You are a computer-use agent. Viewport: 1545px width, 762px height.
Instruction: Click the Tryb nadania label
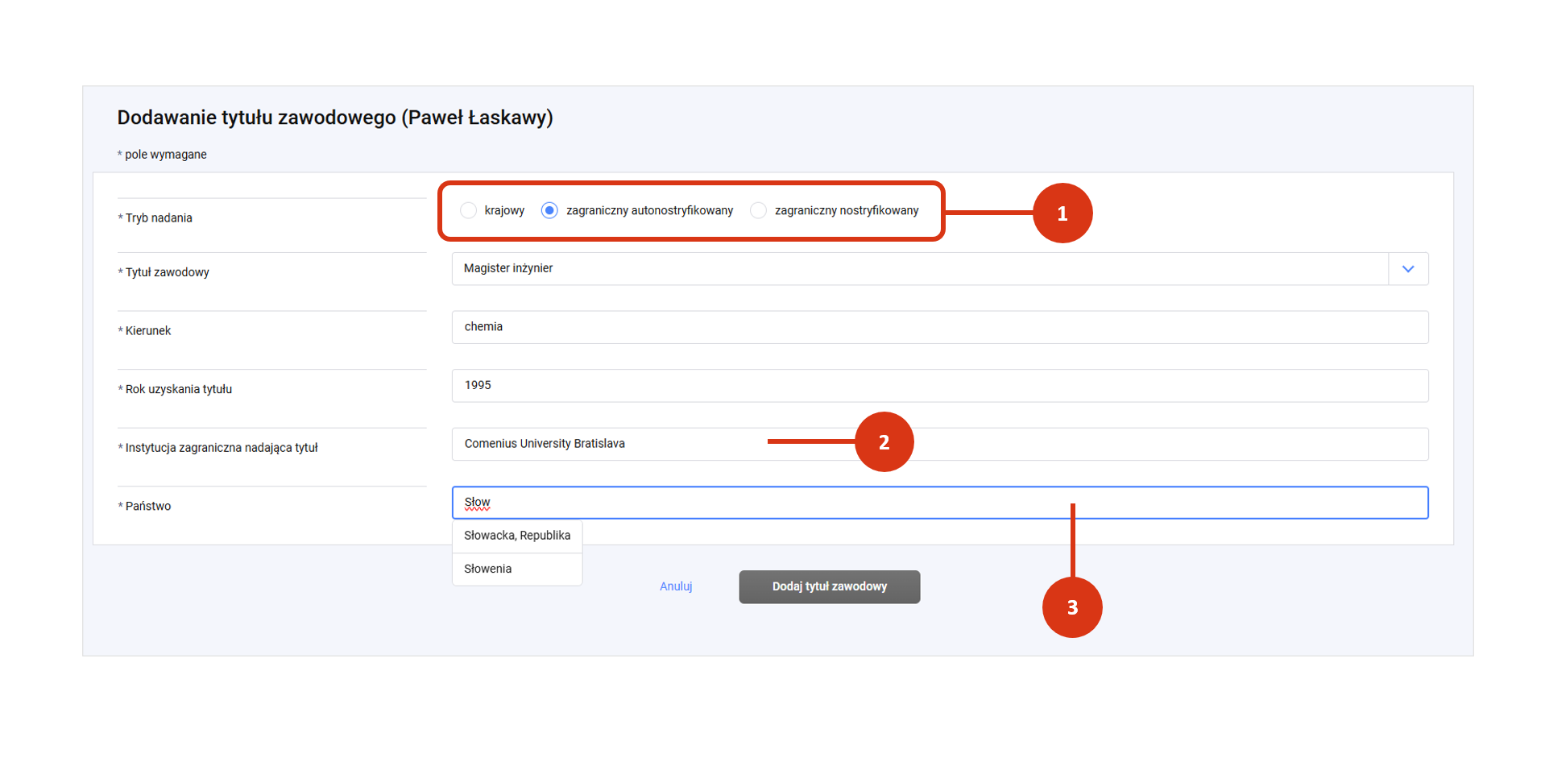point(155,218)
